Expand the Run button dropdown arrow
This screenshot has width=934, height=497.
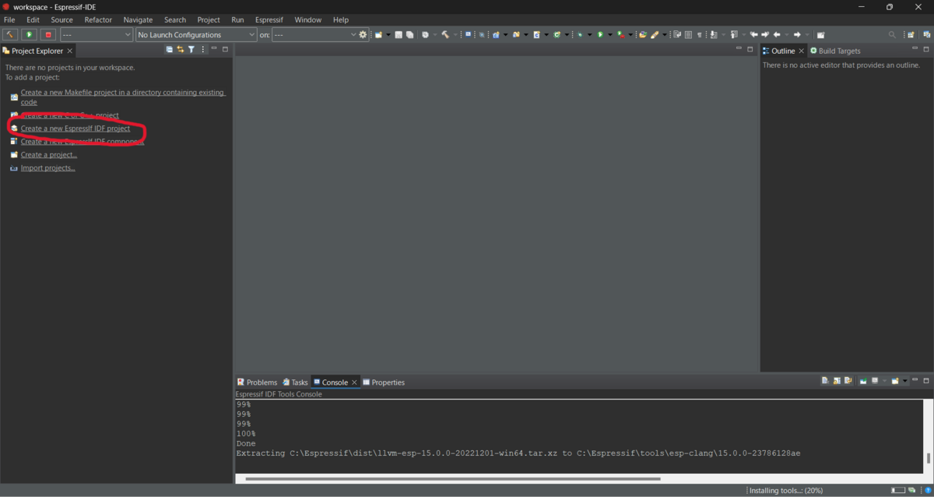[609, 34]
